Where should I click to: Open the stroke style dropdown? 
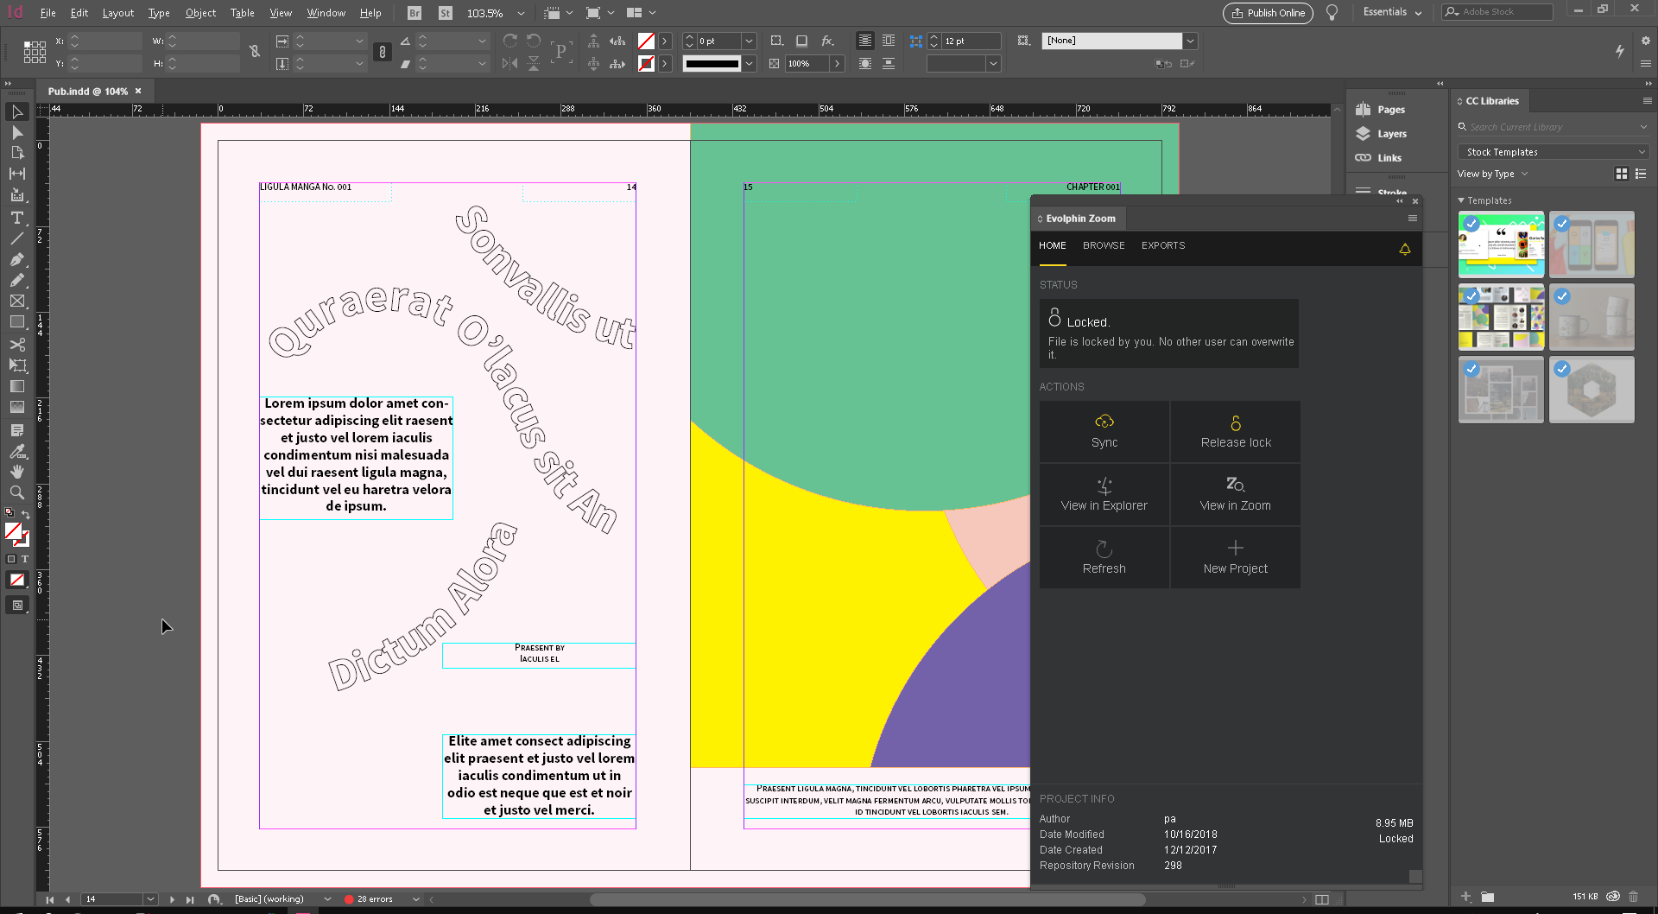click(750, 63)
